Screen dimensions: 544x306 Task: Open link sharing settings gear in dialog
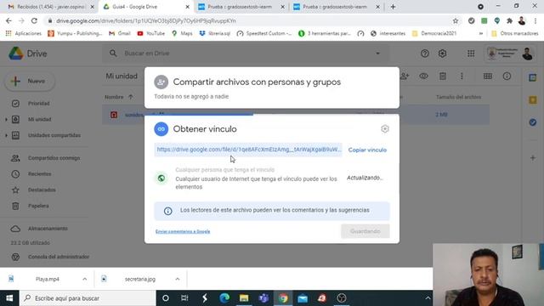385,129
